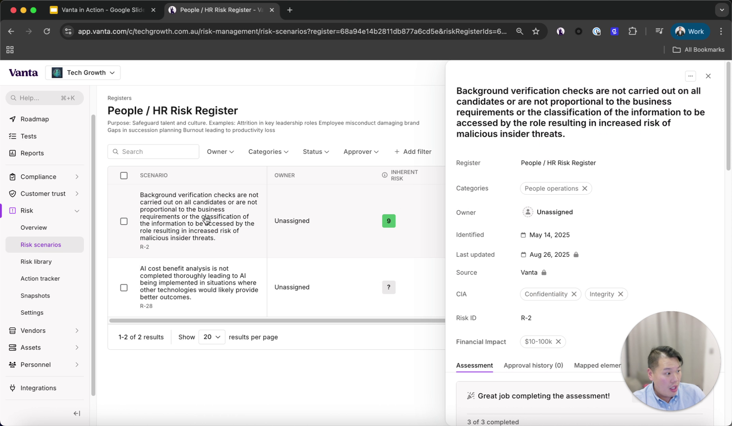The width and height of the screenshot is (732, 426).
Task: Open Risk library from the sidebar
Action: pyautogui.click(x=36, y=262)
